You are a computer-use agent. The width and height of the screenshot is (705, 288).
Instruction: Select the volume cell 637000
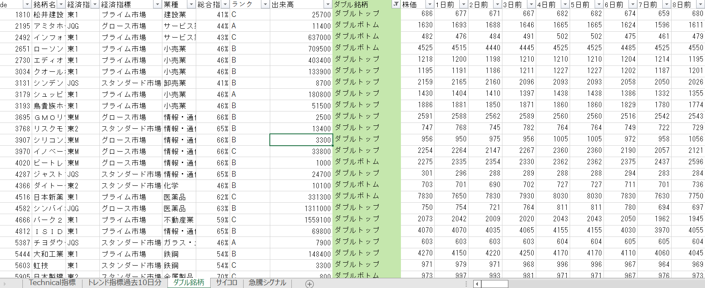tap(301, 37)
